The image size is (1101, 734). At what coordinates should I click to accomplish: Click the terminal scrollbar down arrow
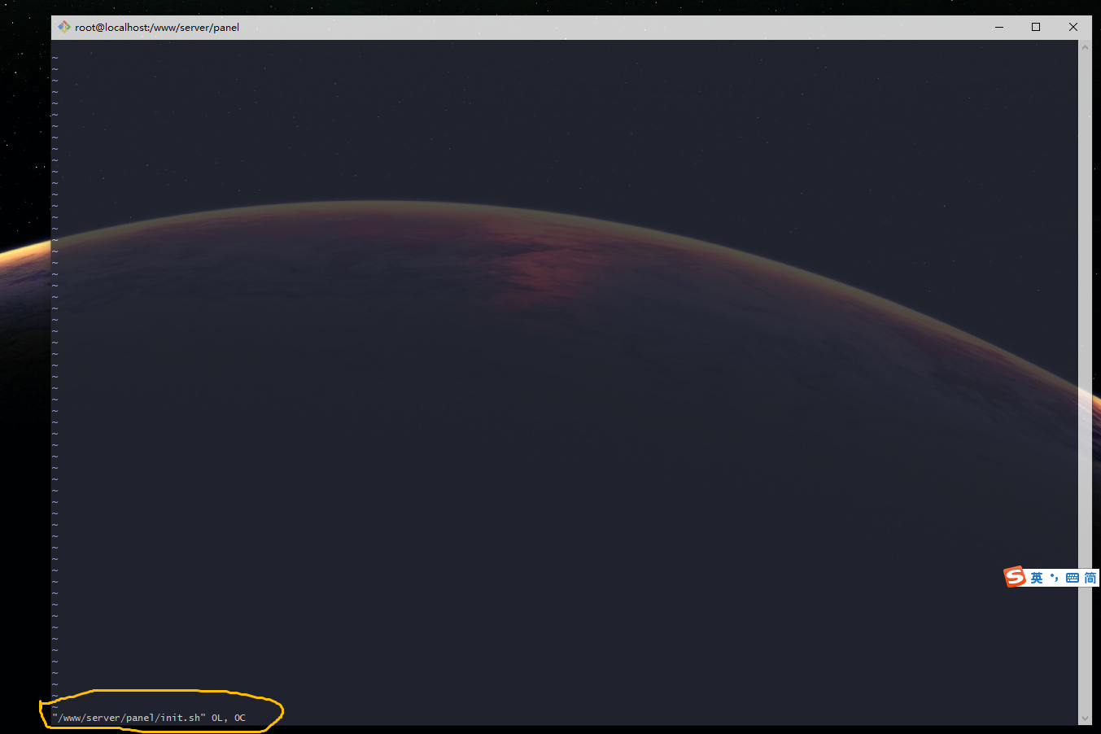pyautogui.click(x=1085, y=719)
